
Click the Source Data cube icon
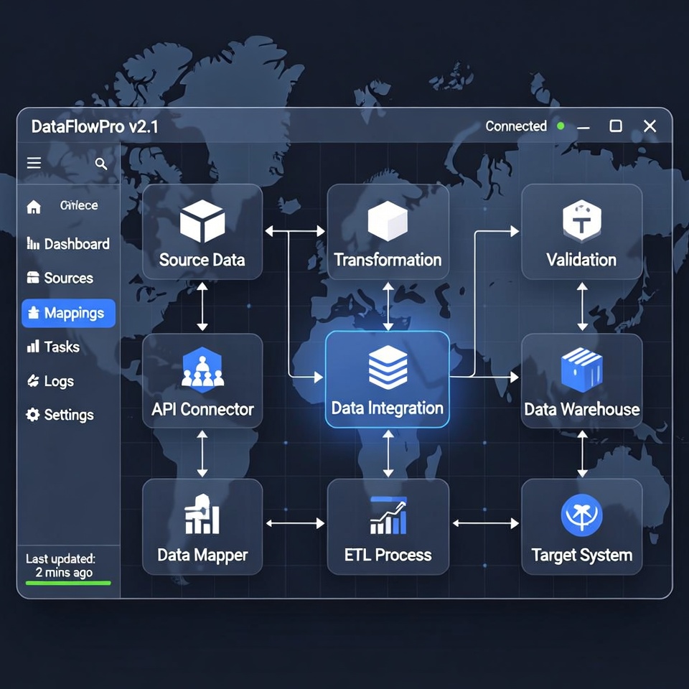(x=202, y=220)
